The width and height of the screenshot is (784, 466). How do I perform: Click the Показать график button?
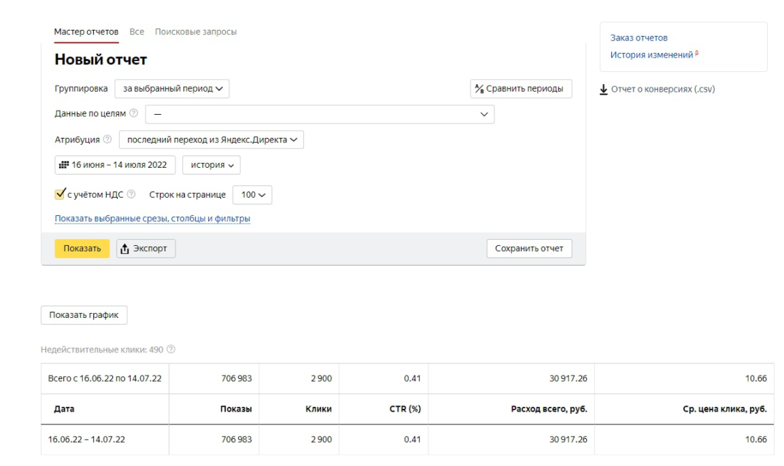[x=84, y=315]
